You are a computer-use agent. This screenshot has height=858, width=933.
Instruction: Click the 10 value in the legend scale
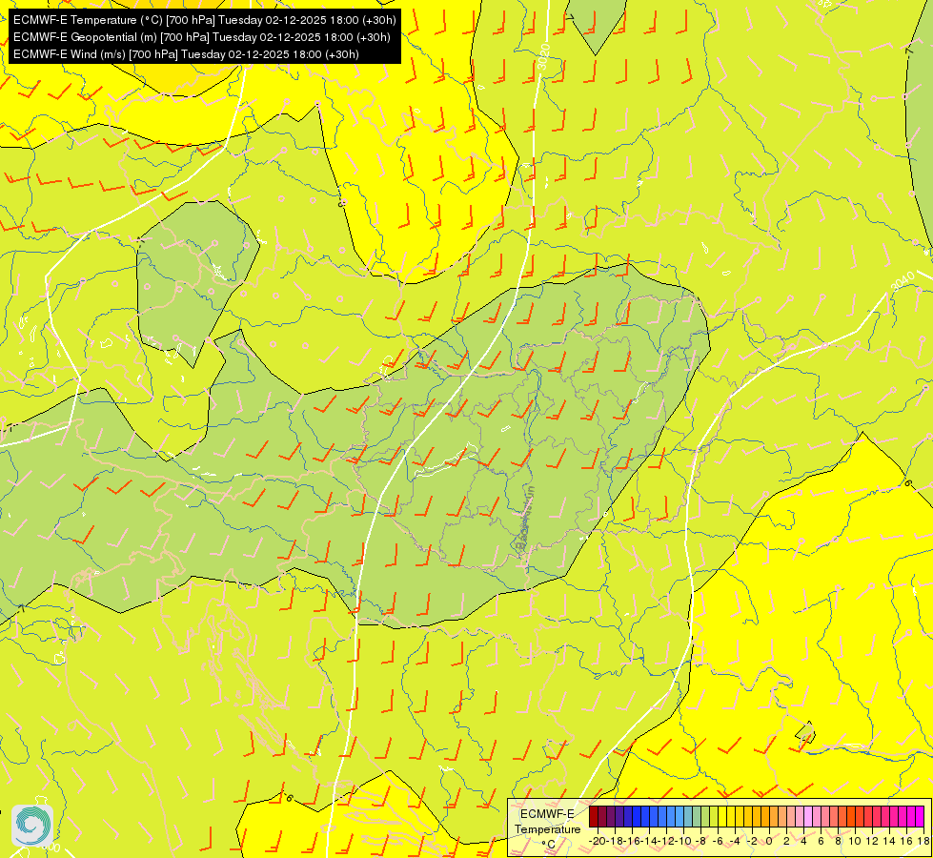point(856,842)
